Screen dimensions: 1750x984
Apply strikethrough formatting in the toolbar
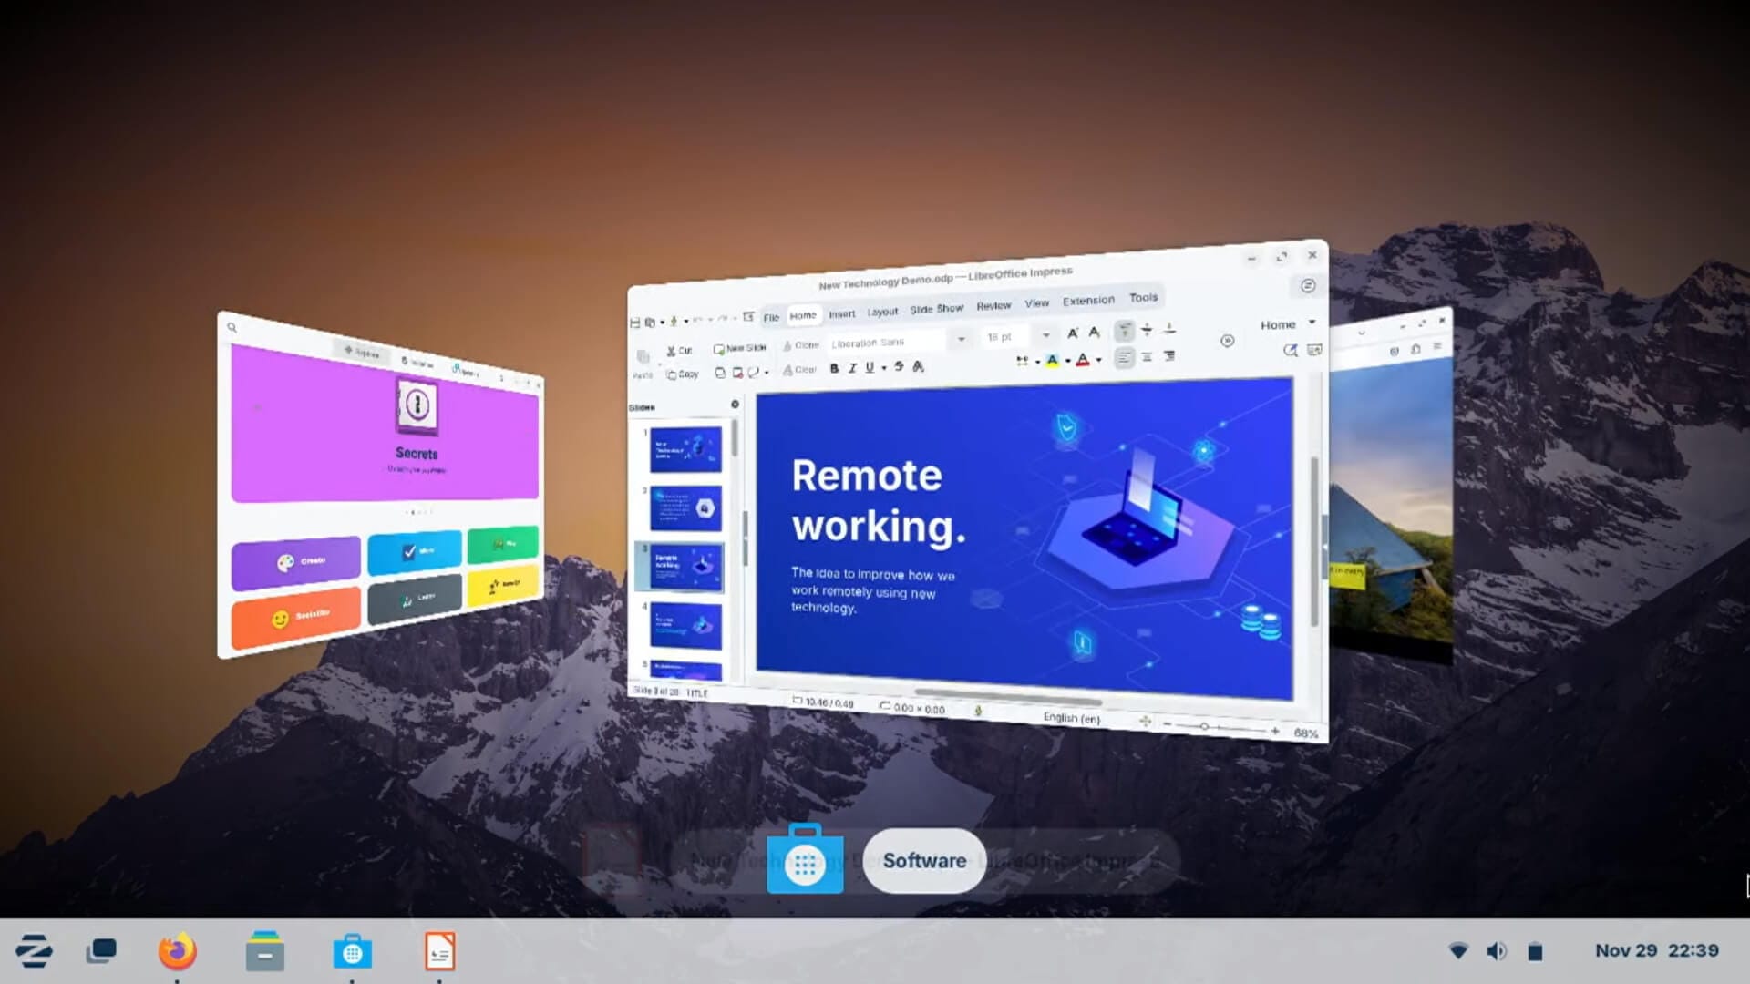tap(900, 370)
